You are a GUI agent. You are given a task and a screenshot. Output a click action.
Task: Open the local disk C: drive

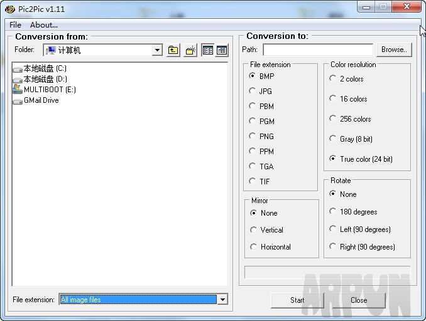click(45, 68)
